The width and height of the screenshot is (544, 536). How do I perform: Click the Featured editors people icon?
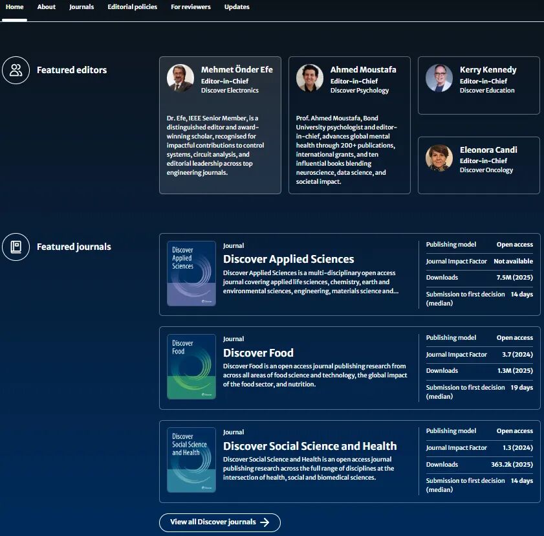point(16,70)
